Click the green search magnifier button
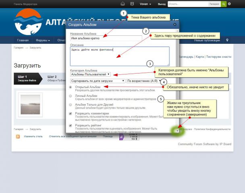245x193 pixels. [x=224, y=4]
